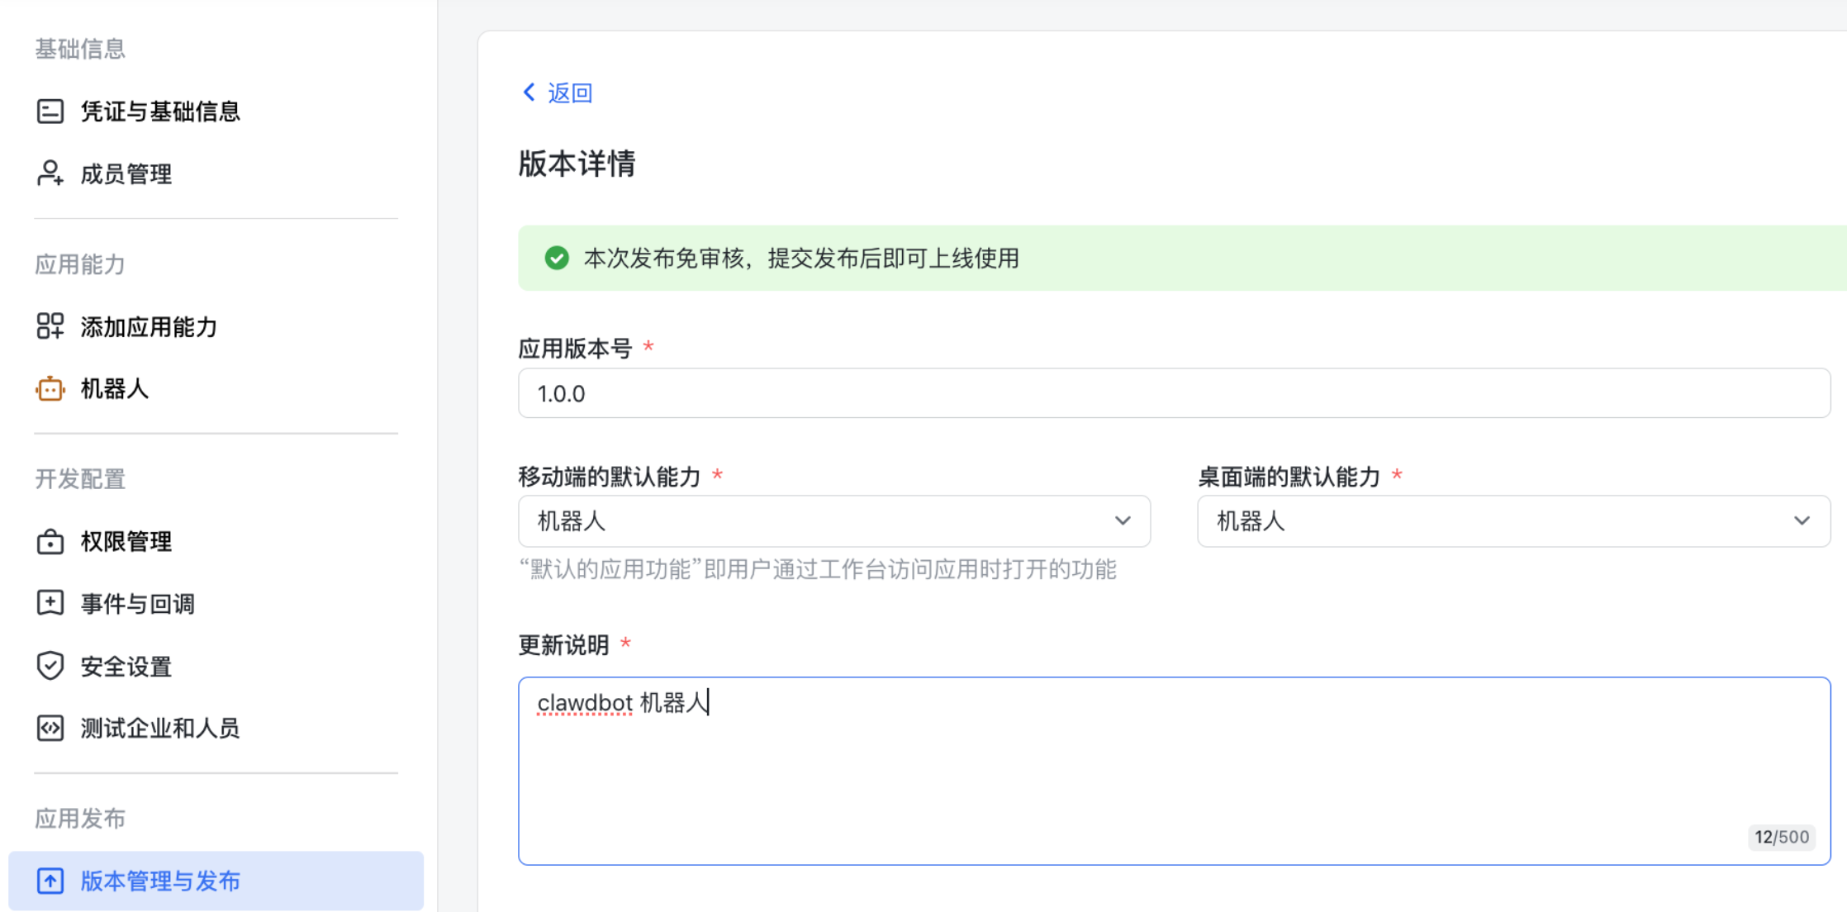This screenshot has width=1847, height=912.
Task: Click the 返回 back link
Action: pos(570,93)
